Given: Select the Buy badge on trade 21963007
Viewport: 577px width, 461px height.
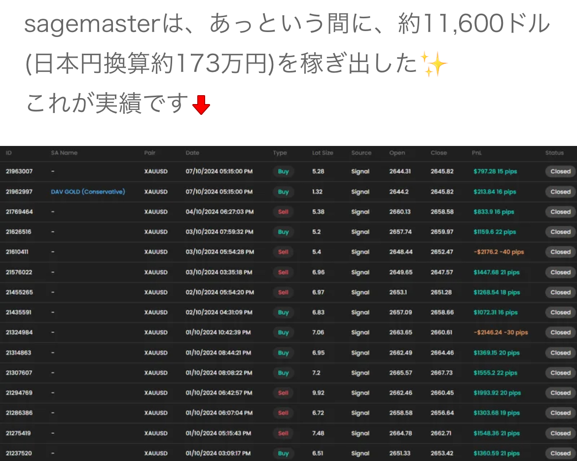Looking at the screenshot, I should pyautogui.click(x=283, y=172).
